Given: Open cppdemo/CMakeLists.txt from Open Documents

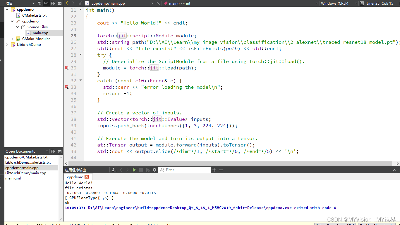Looking at the screenshot, I should click(26, 157).
